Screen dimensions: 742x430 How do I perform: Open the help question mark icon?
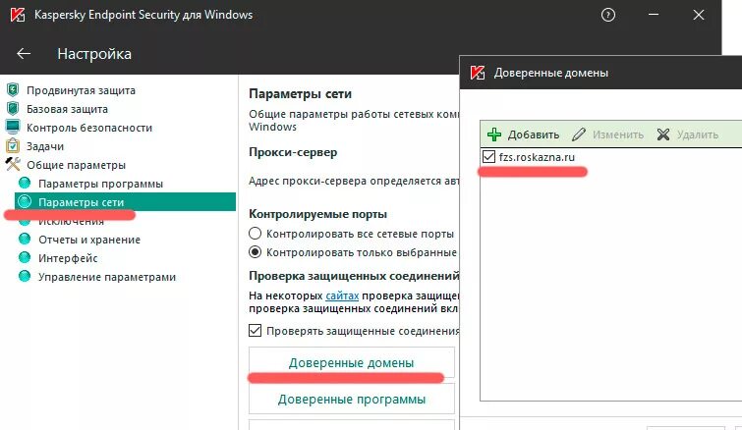pos(608,15)
